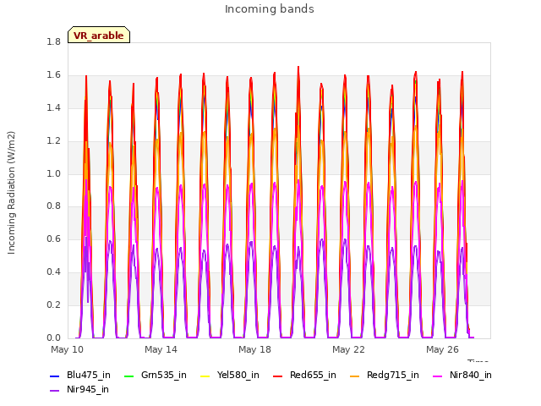Click the 1.6 y-axis tick label
This screenshot has width=541, height=406.
point(54,75)
